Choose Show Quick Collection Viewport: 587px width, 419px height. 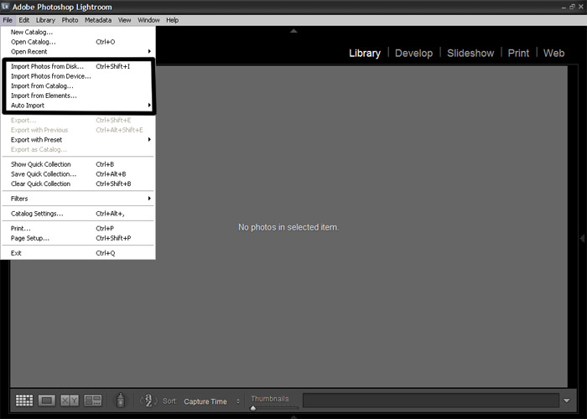pyautogui.click(x=78, y=164)
